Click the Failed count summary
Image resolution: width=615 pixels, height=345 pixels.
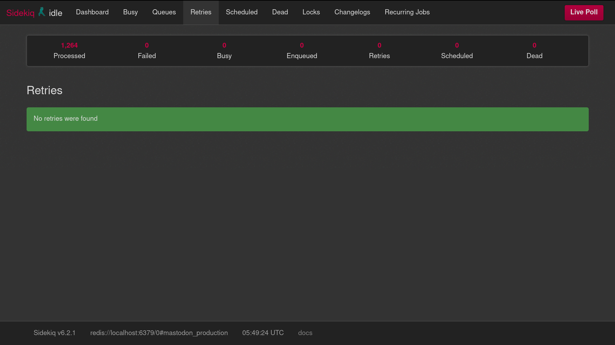coord(147,51)
